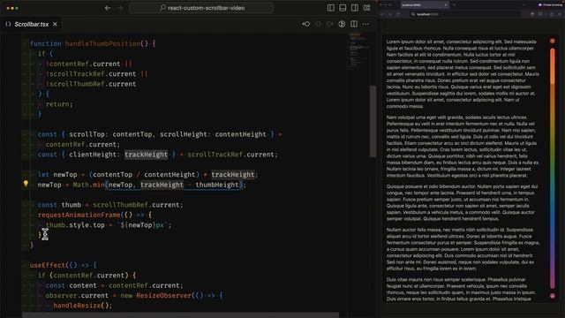Click '!scrollThumbRef.current' condition line
The height and width of the screenshot is (318, 565).
[x=91, y=84]
